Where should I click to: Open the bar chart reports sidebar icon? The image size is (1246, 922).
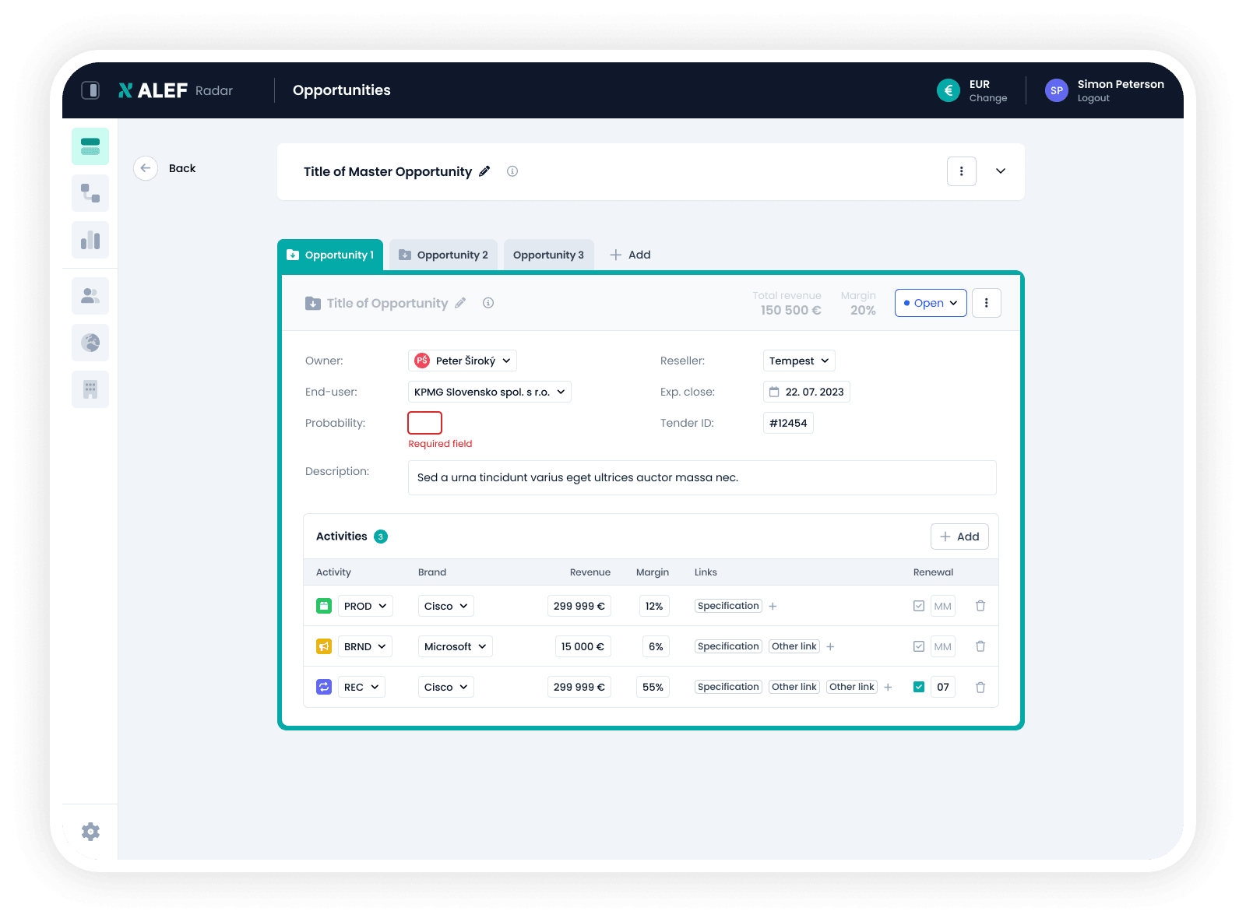coord(90,240)
